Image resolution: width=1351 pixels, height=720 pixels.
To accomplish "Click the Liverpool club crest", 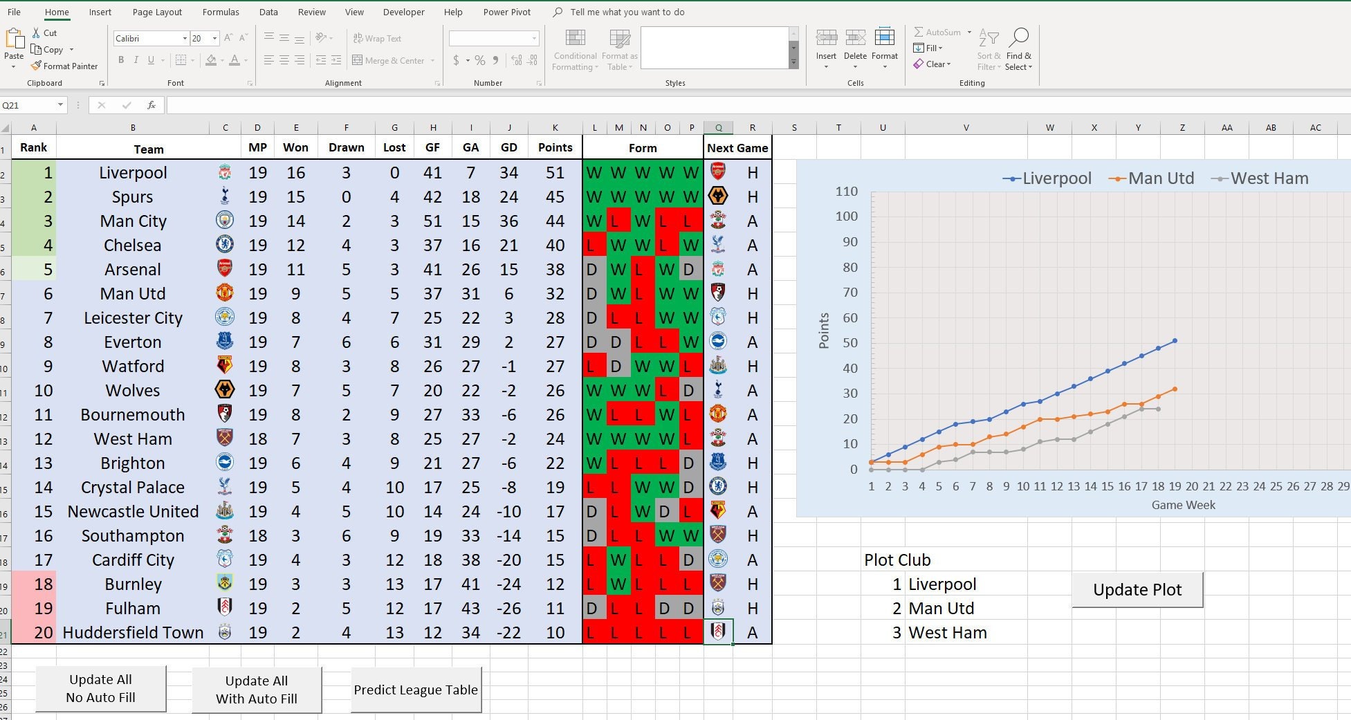I will (225, 172).
